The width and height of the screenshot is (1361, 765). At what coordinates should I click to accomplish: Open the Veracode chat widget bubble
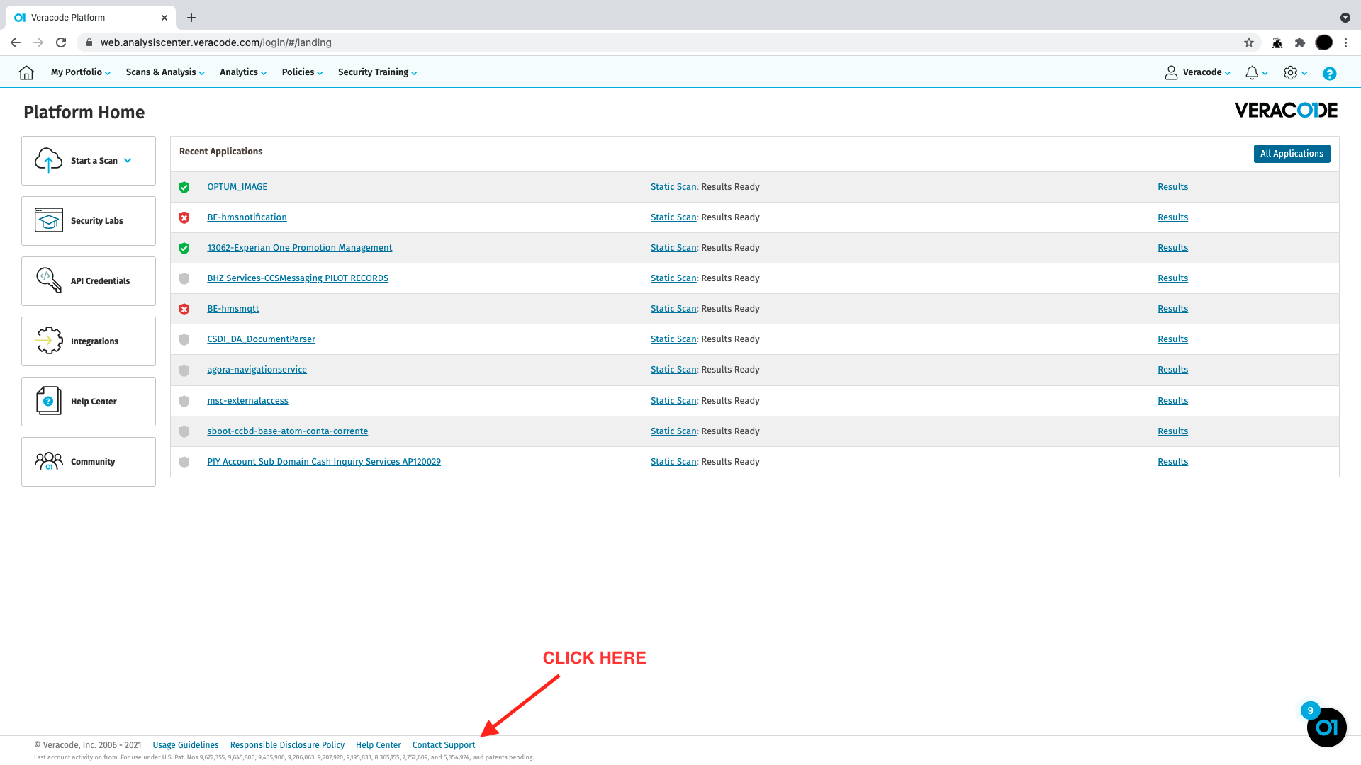click(x=1326, y=727)
